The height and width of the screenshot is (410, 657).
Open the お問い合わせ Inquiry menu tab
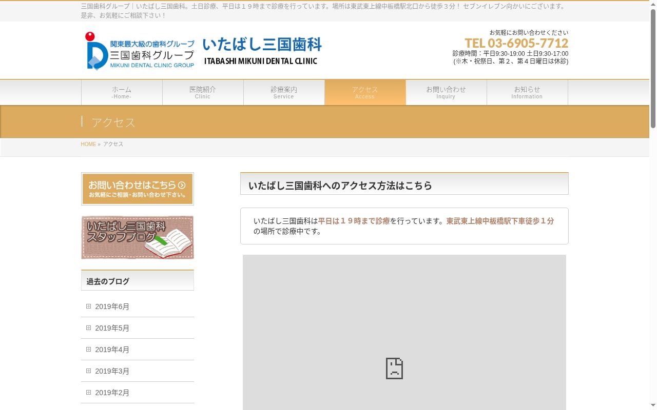(446, 92)
